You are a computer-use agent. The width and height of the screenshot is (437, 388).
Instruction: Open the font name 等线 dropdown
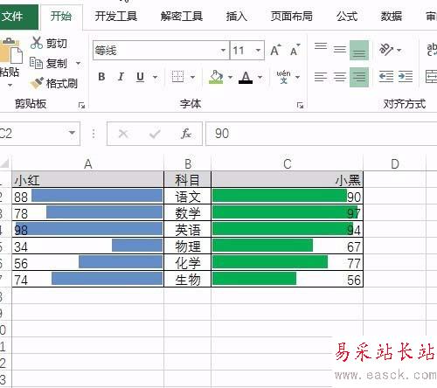[223, 50]
